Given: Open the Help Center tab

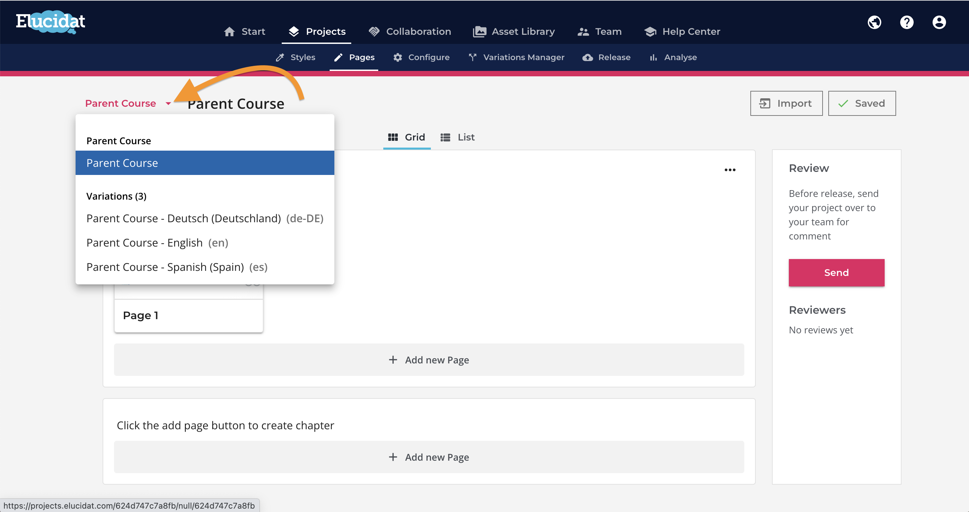Looking at the screenshot, I should (682, 32).
